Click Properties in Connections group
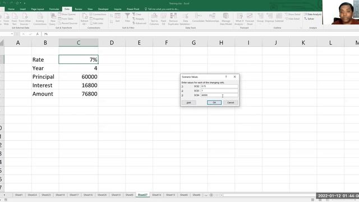 click(x=96, y=19)
